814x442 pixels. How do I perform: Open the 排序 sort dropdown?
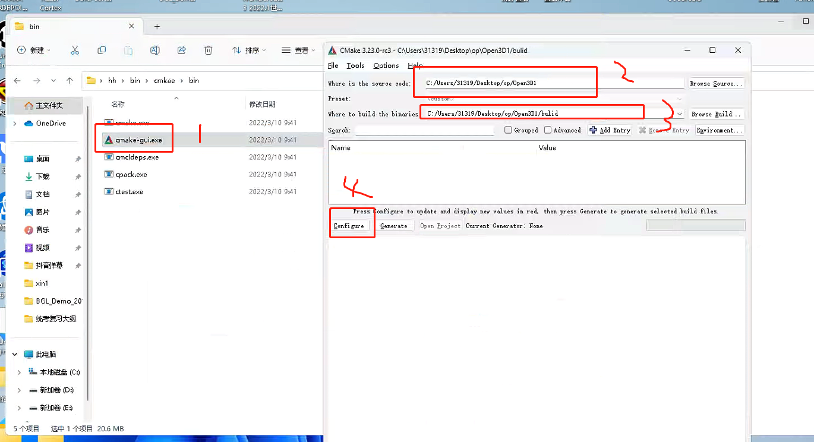tap(249, 50)
